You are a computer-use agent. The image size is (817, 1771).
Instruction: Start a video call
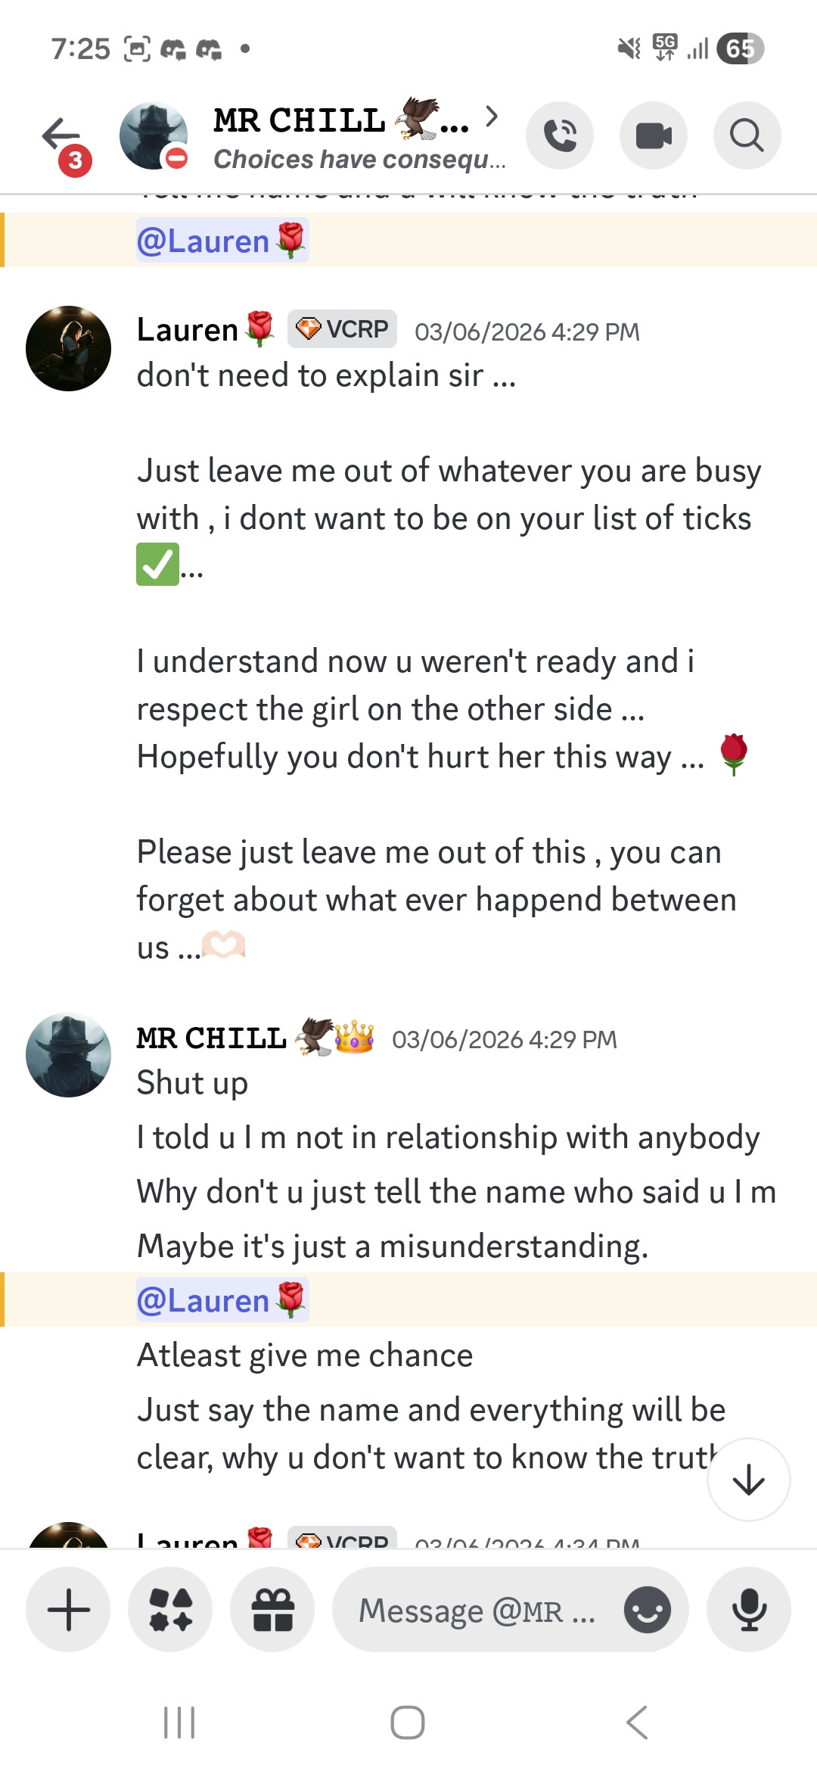pyautogui.click(x=654, y=136)
